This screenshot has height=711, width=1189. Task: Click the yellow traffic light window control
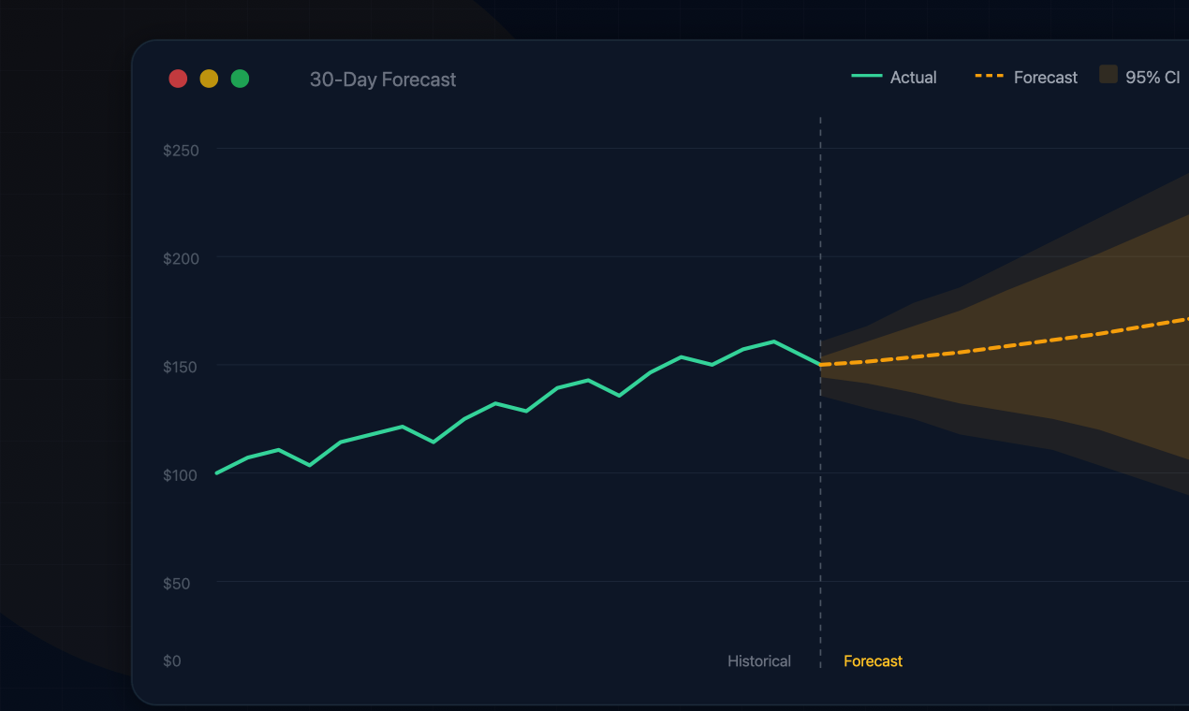coord(209,79)
